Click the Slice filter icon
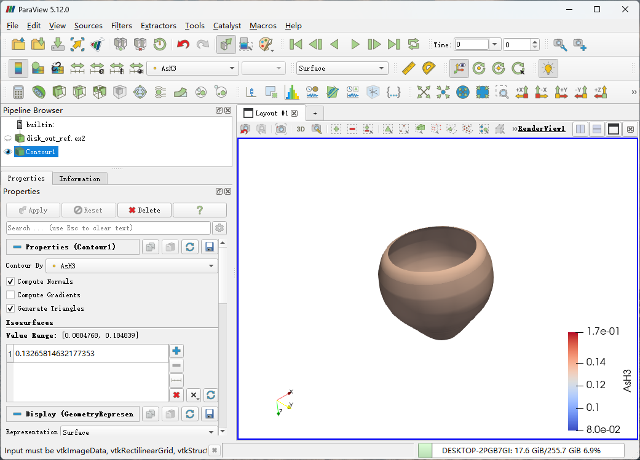This screenshot has width=640, height=460. (x=79, y=92)
